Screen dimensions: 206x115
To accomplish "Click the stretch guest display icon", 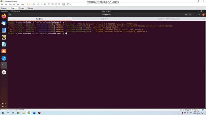I will click(x=68, y=4).
